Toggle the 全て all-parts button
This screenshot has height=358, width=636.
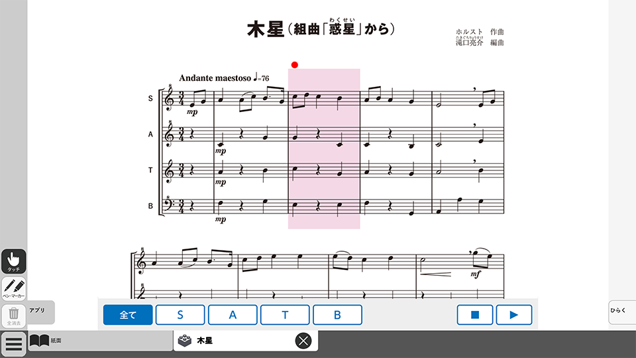[x=128, y=315]
